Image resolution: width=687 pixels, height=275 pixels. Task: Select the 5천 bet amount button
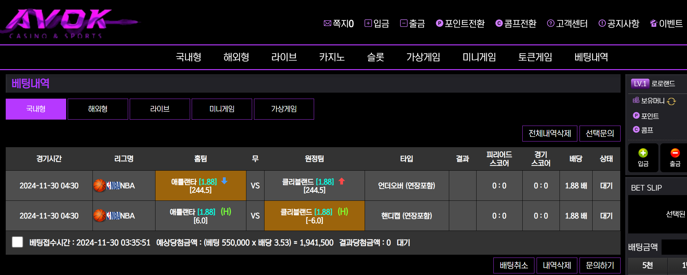click(x=647, y=265)
